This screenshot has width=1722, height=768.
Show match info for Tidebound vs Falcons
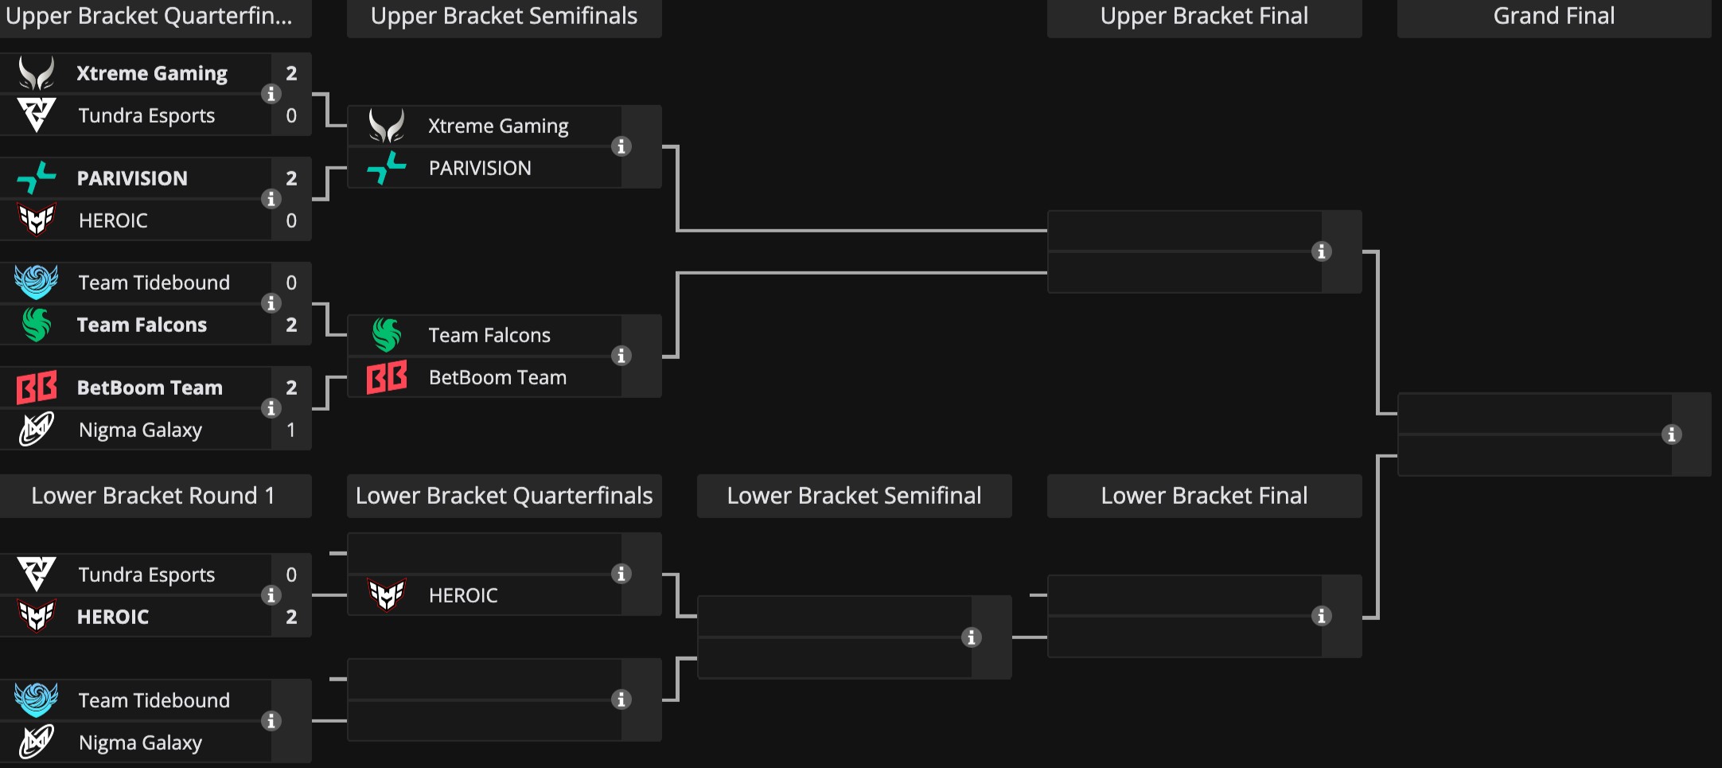pos(271,303)
